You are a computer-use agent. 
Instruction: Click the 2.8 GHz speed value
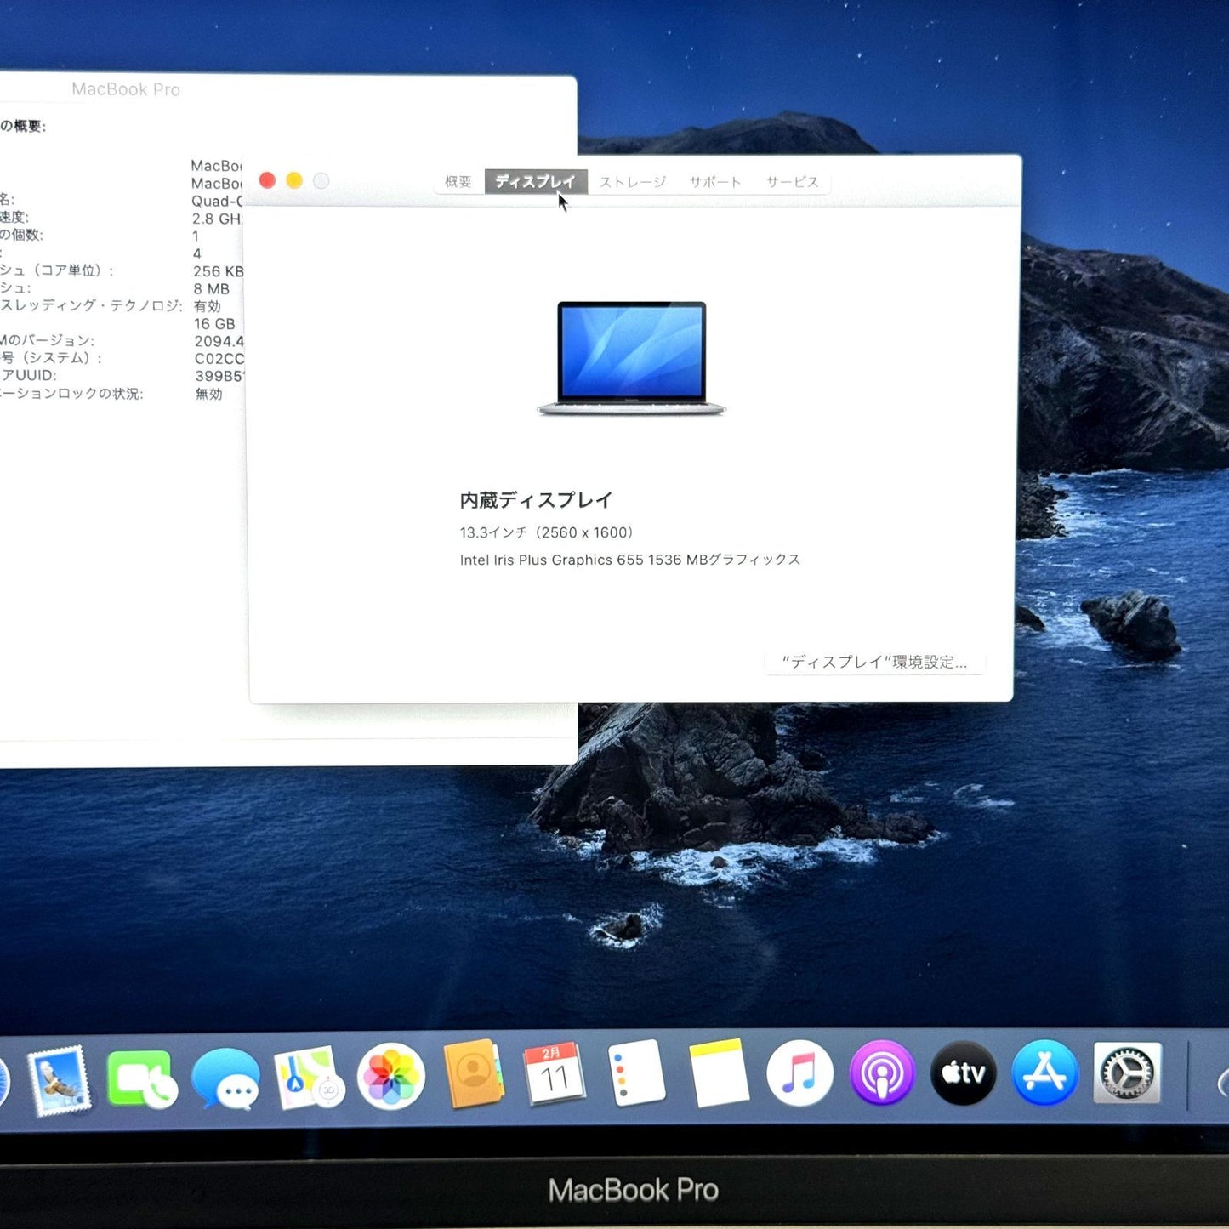coord(217,219)
